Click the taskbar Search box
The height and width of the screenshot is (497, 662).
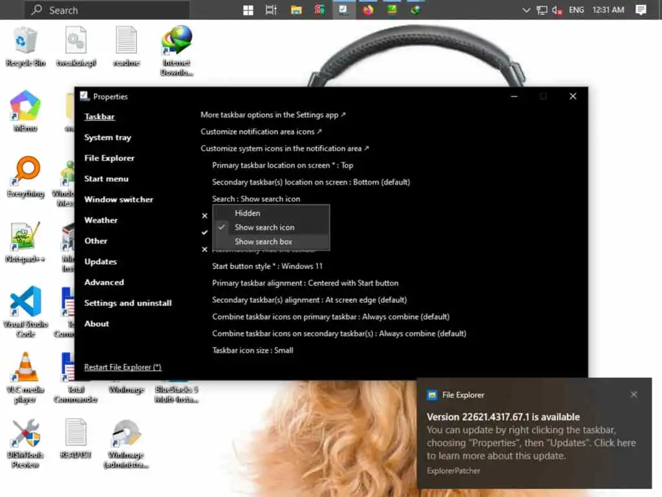pos(107,10)
